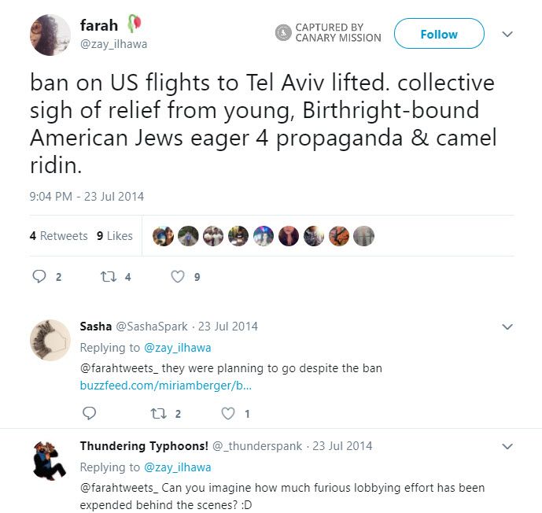Click the reply icon under main tweet
542x513 pixels.
39,277
